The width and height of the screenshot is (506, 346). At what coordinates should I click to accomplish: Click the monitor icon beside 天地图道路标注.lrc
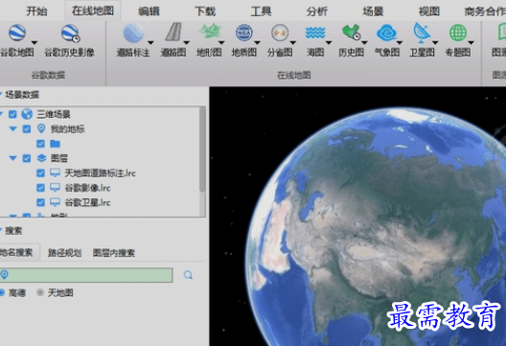pos(55,173)
